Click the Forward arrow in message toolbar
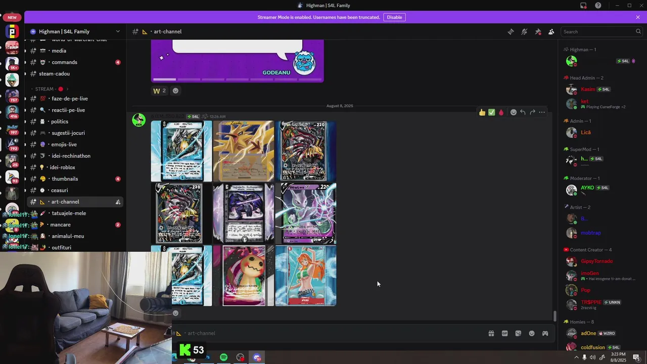Image resolution: width=647 pixels, height=364 pixels. point(532,112)
